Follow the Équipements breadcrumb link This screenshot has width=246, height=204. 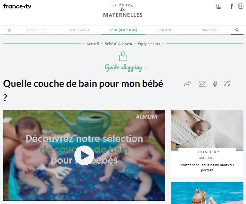[x=149, y=44]
